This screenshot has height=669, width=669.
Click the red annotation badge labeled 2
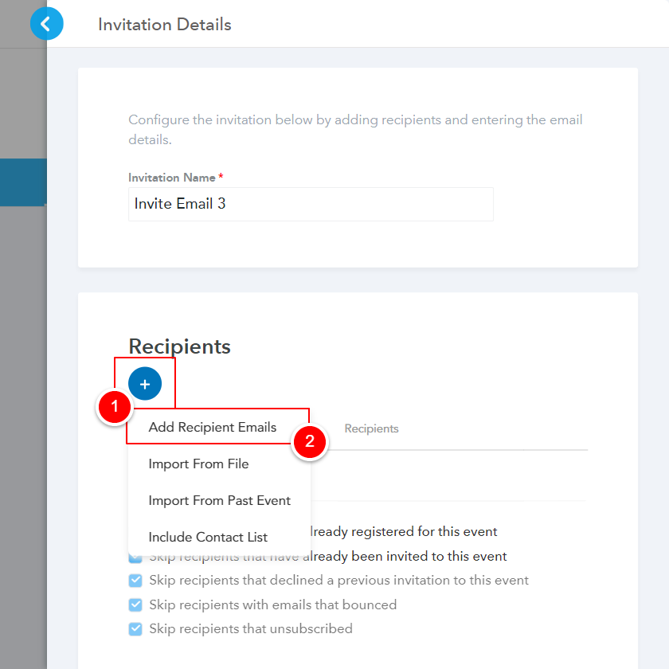click(309, 441)
